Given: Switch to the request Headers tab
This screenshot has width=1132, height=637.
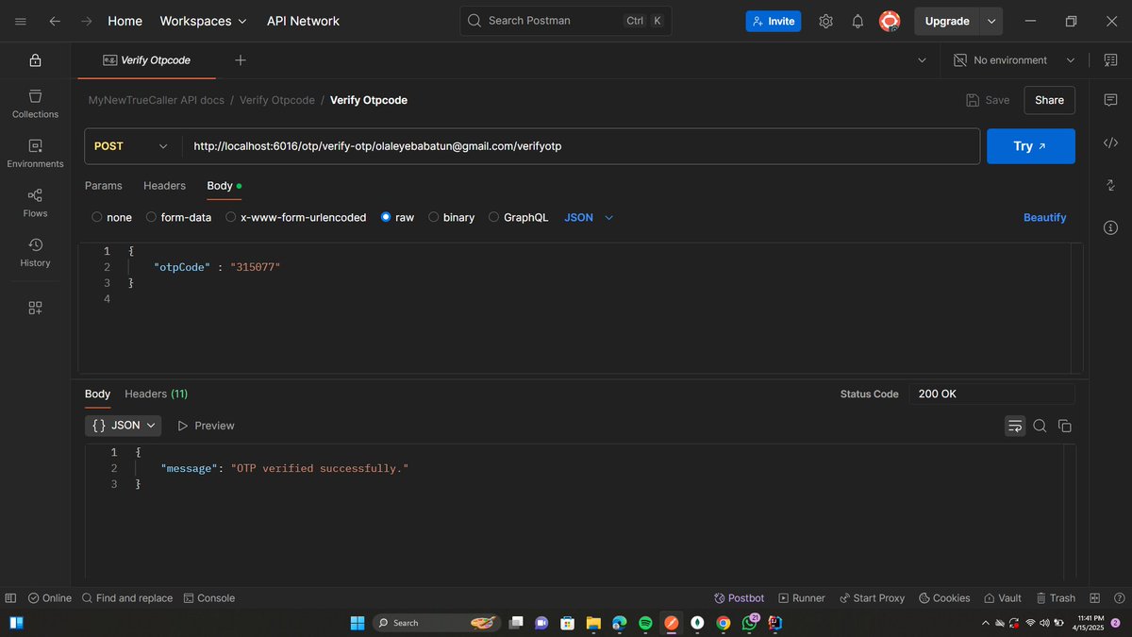Looking at the screenshot, I should [x=164, y=186].
